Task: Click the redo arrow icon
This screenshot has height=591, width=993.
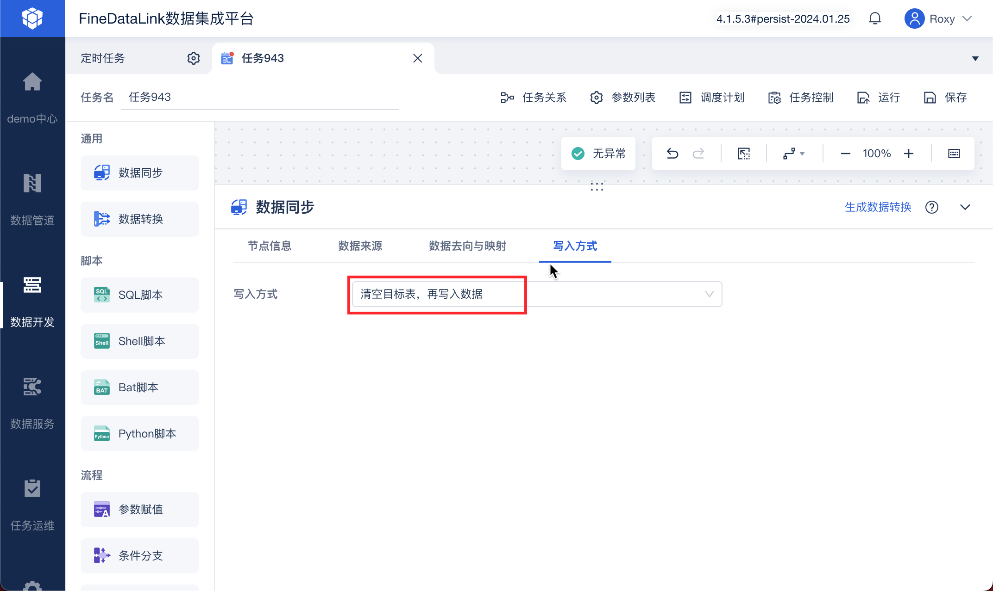Action: click(x=698, y=154)
